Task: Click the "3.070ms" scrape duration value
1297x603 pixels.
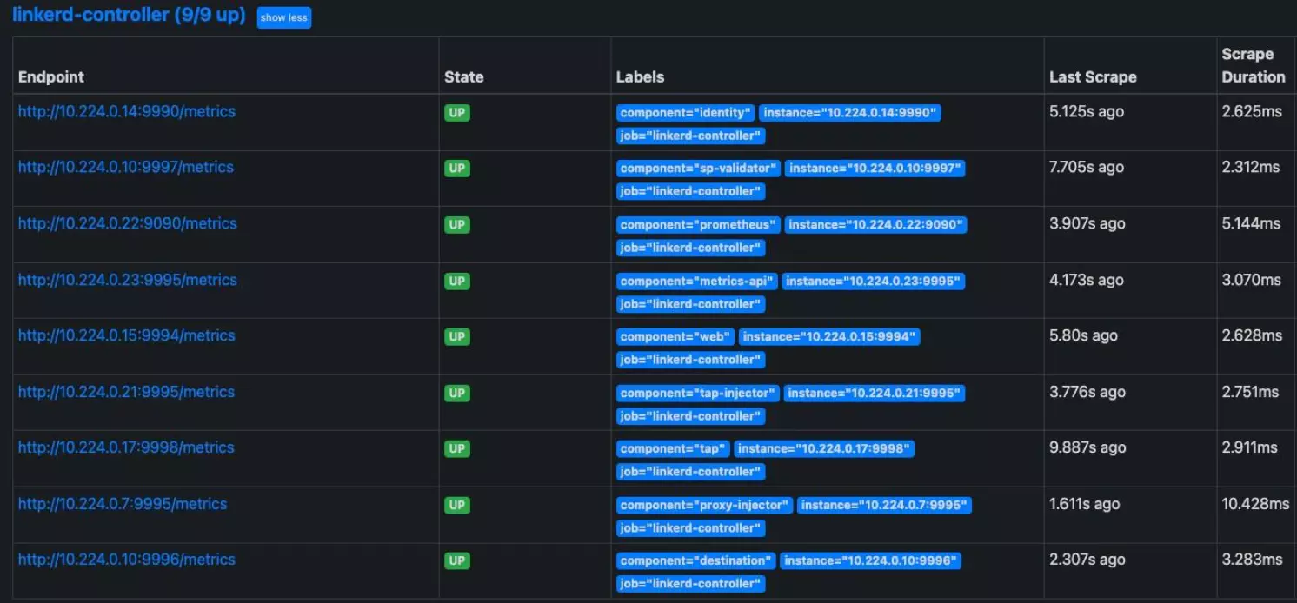Action: coord(1251,280)
